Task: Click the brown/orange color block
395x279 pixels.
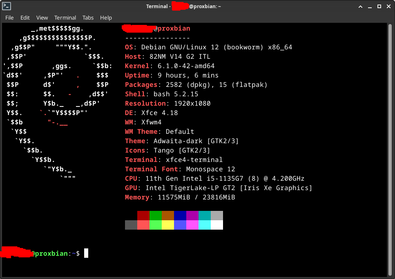Action: pos(168,216)
